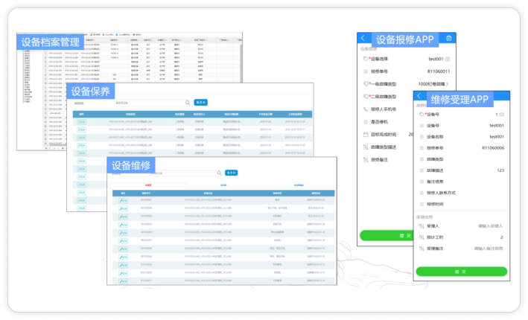Tap calendar icon beside 目标完成时间
Image resolution: width=528 pixels, height=320 pixels.
pyautogui.click(x=366, y=134)
